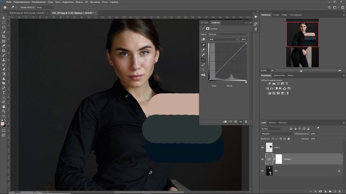Viewport: 346px width, 194px height.
Task: Open the layer blend mode dropdown
Action: [277, 134]
